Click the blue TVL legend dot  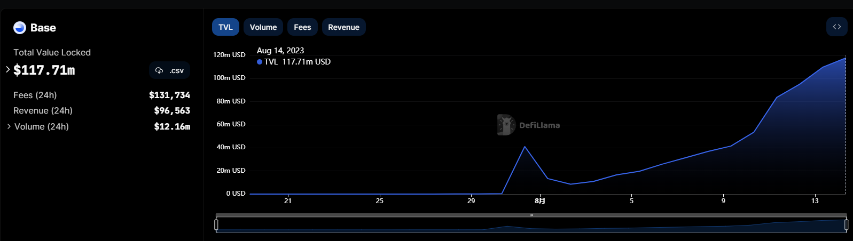click(x=260, y=62)
